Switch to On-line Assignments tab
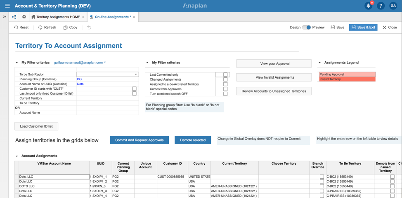This screenshot has height=198, width=402. click(113, 17)
